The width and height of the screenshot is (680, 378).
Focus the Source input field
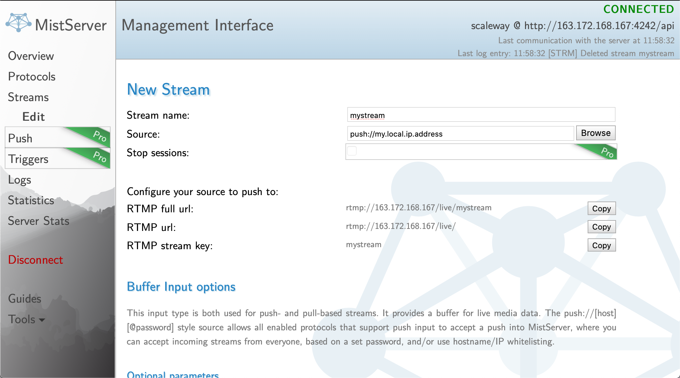[x=460, y=134]
